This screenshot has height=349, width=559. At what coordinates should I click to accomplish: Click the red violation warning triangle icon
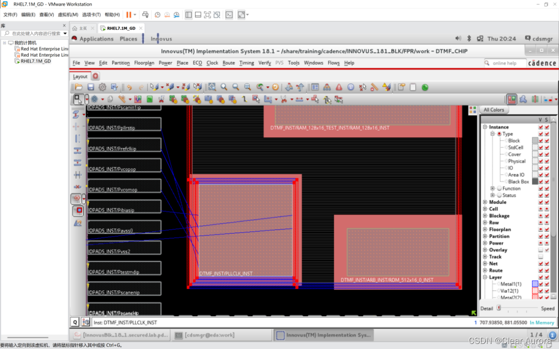pyautogui.click(x=339, y=87)
